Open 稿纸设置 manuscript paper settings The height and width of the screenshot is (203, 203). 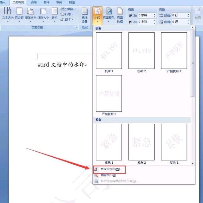pos(85,15)
